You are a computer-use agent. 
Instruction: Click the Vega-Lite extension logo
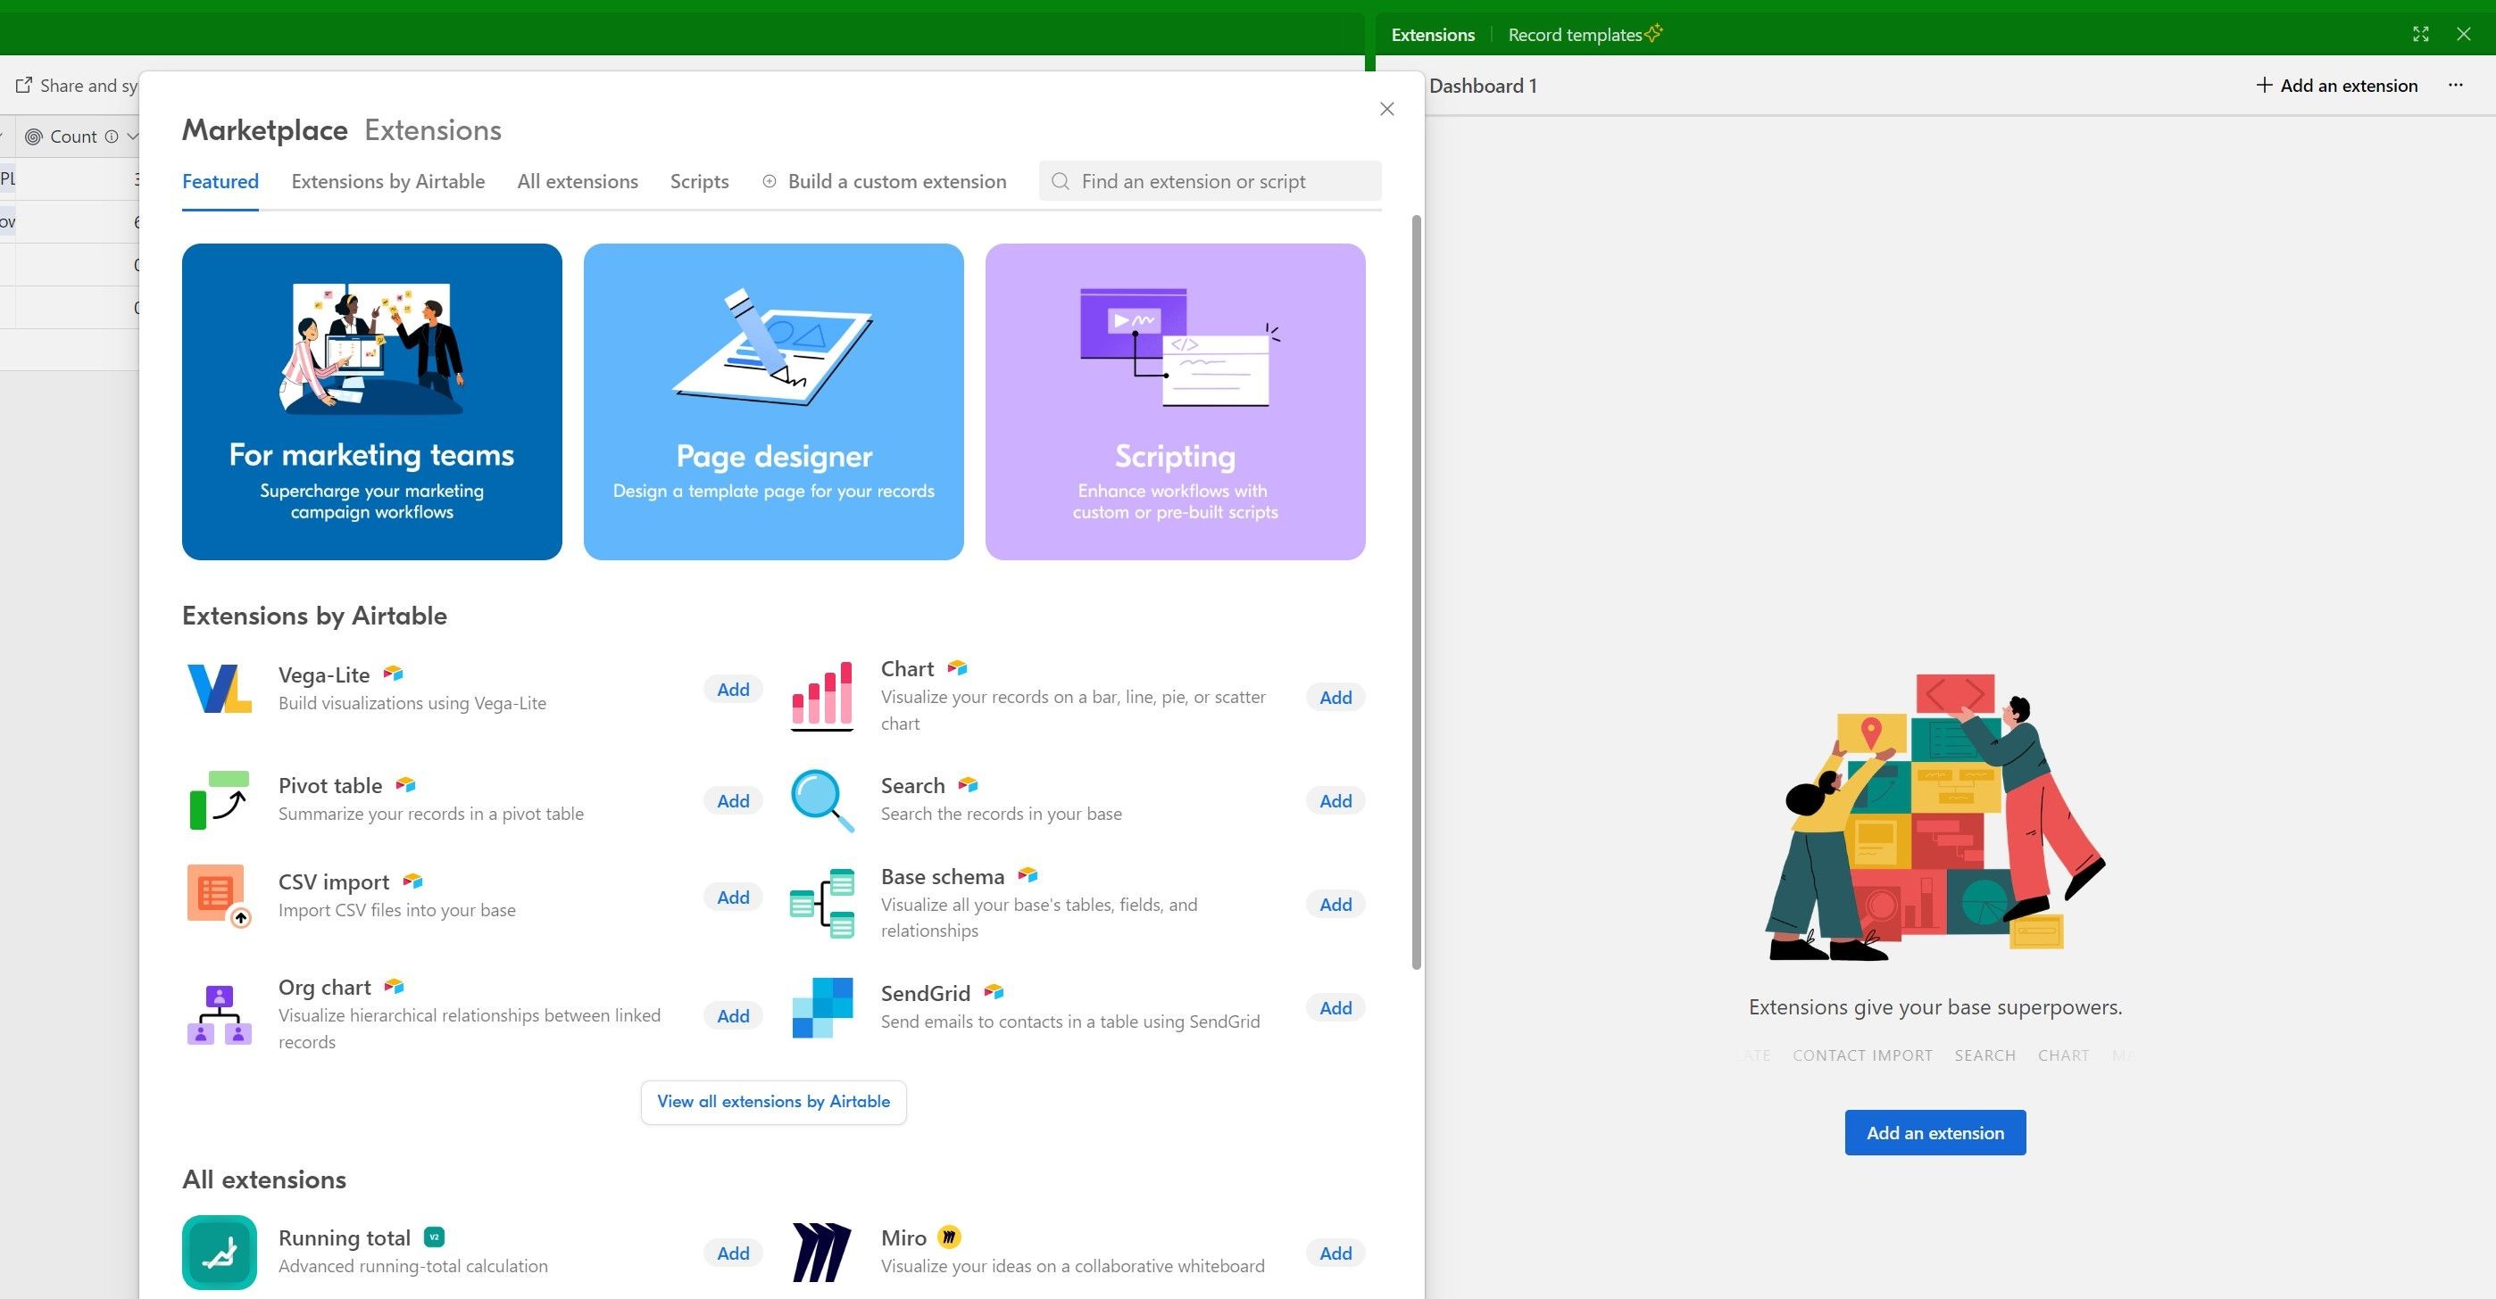click(x=219, y=689)
